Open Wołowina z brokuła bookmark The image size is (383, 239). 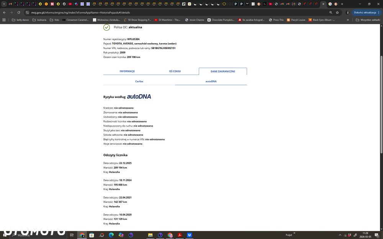coord(106,20)
